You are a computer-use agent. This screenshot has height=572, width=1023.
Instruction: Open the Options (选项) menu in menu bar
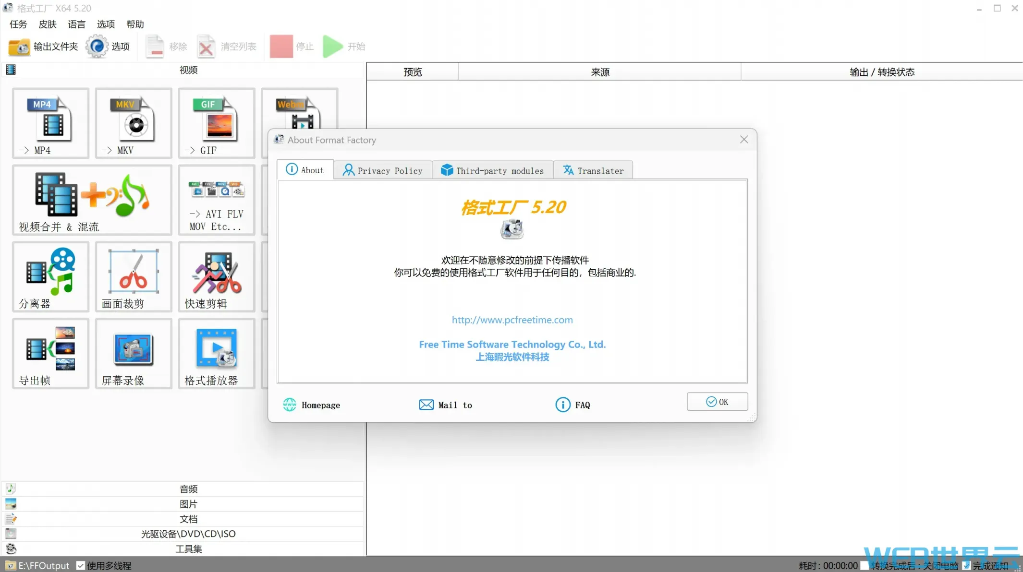pos(106,24)
